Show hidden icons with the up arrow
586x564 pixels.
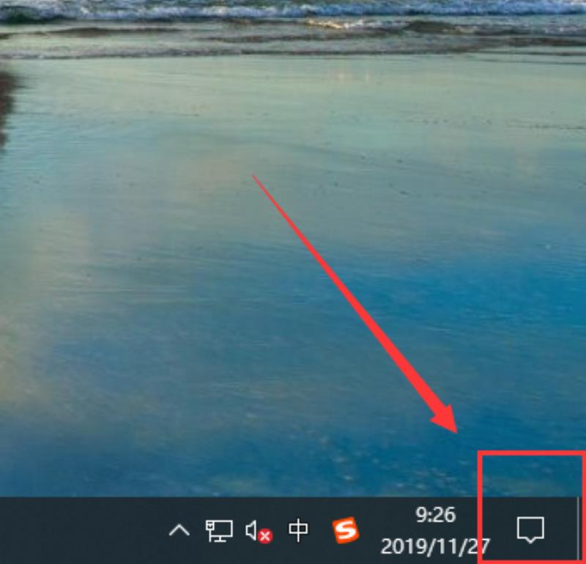point(179,530)
